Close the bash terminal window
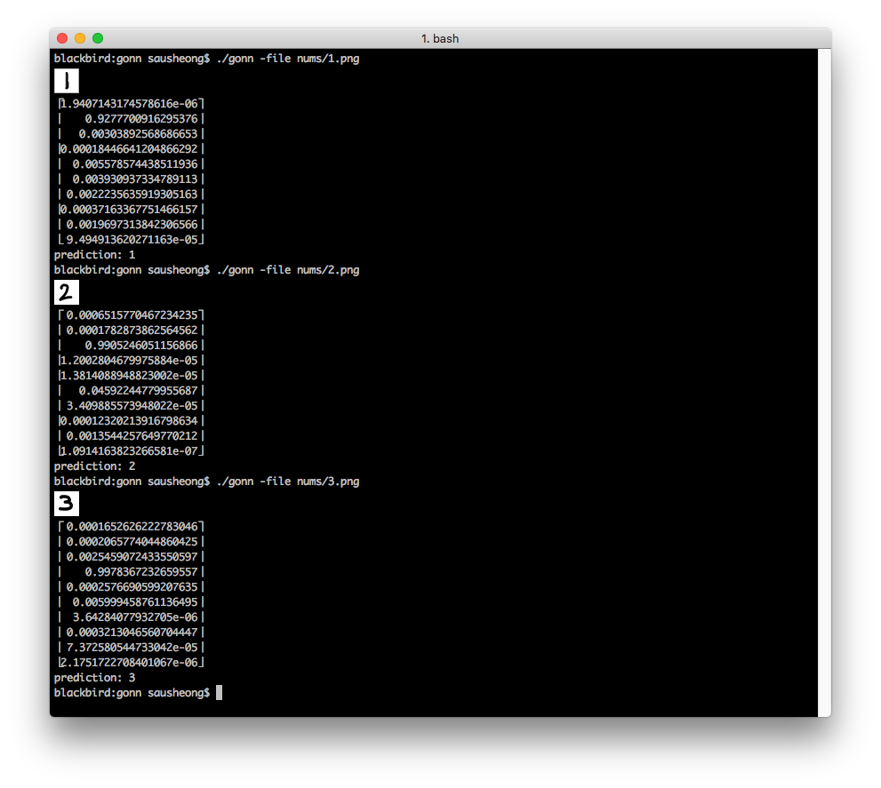The height and width of the screenshot is (788, 881). pyautogui.click(x=62, y=38)
